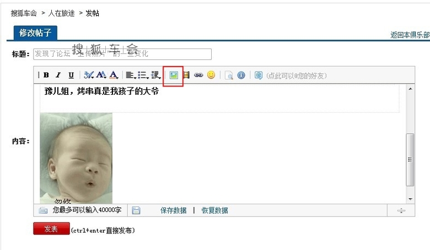This screenshot has width=430, height=250.
Task: Click the blue info icon
Action: coord(241,75)
